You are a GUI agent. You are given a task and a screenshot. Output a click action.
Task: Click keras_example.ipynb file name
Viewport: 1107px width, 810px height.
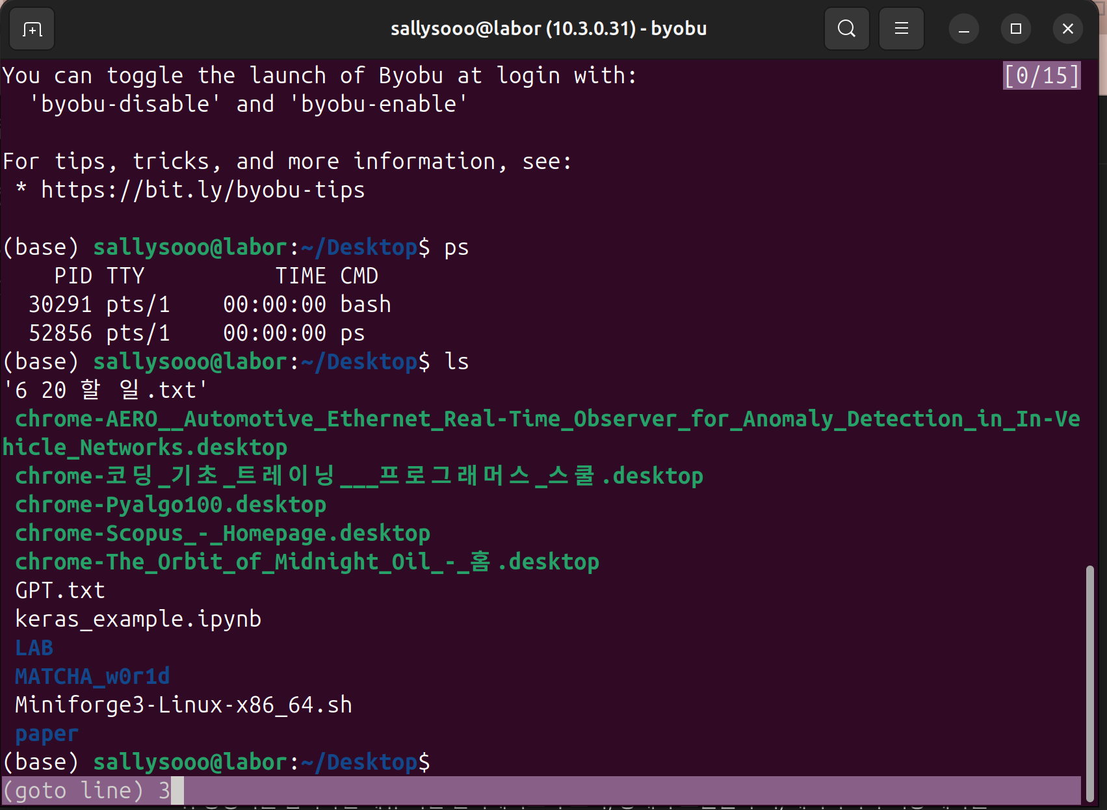click(x=138, y=619)
